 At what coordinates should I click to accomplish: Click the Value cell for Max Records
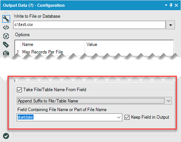coord(129,52)
